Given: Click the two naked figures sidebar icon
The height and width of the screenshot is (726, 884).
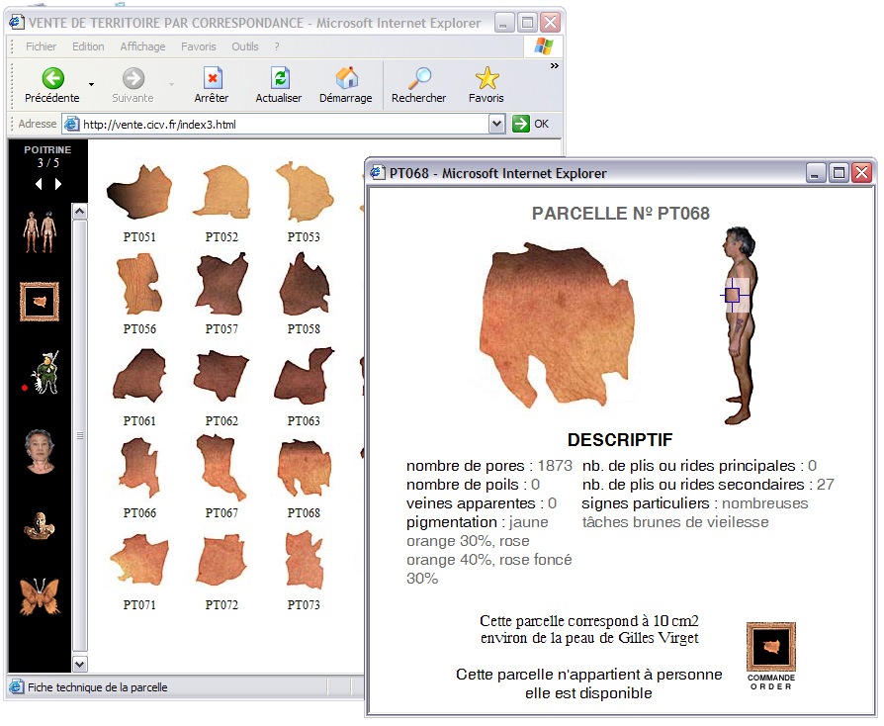Looking at the screenshot, I should click(40, 232).
